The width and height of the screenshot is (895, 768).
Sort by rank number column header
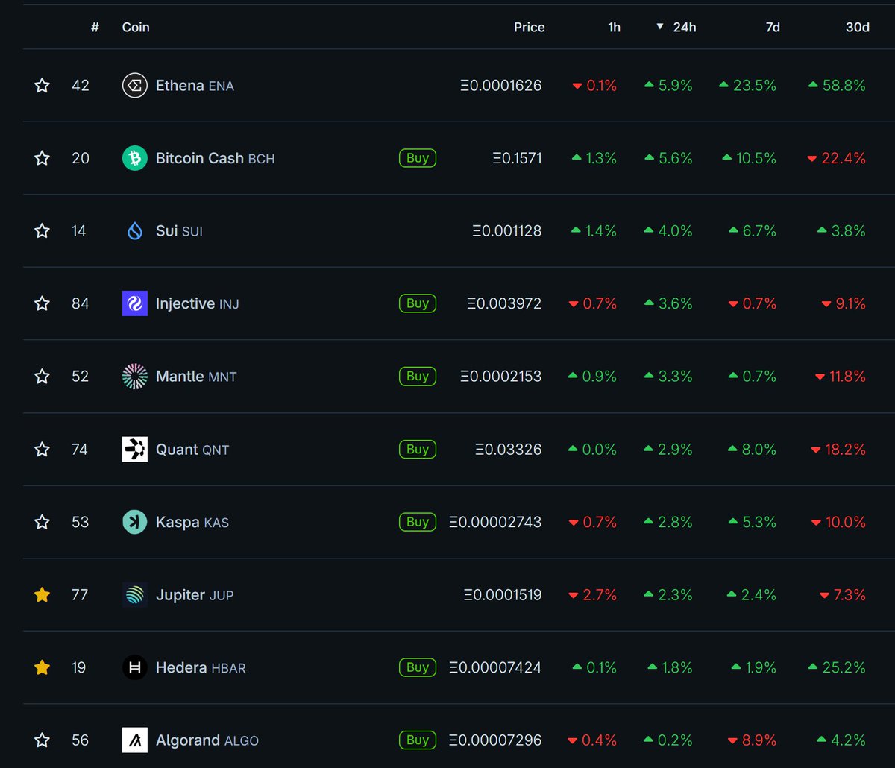pyautogui.click(x=95, y=27)
